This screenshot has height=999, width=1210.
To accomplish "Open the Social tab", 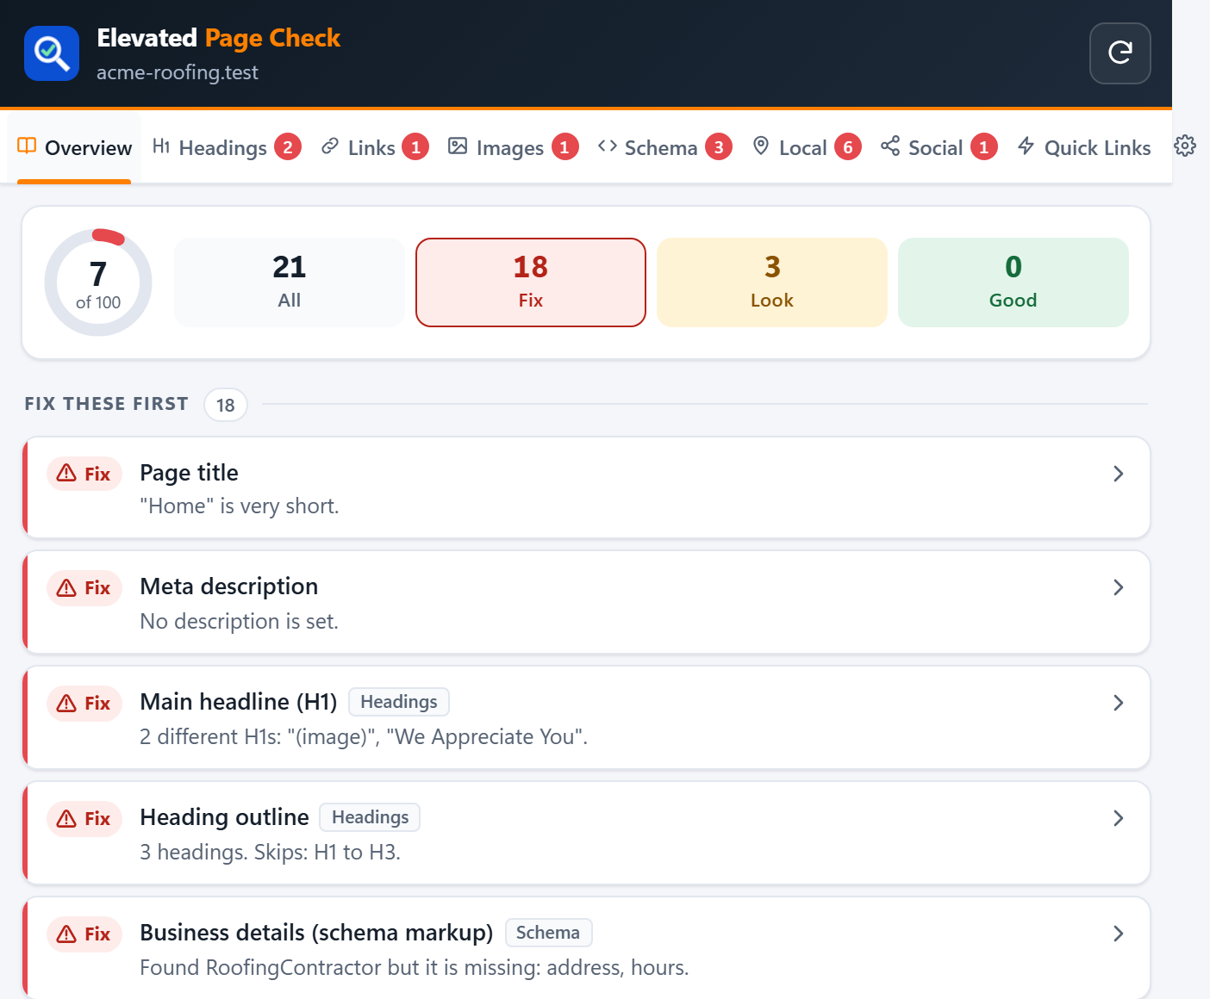I will pos(939,147).
